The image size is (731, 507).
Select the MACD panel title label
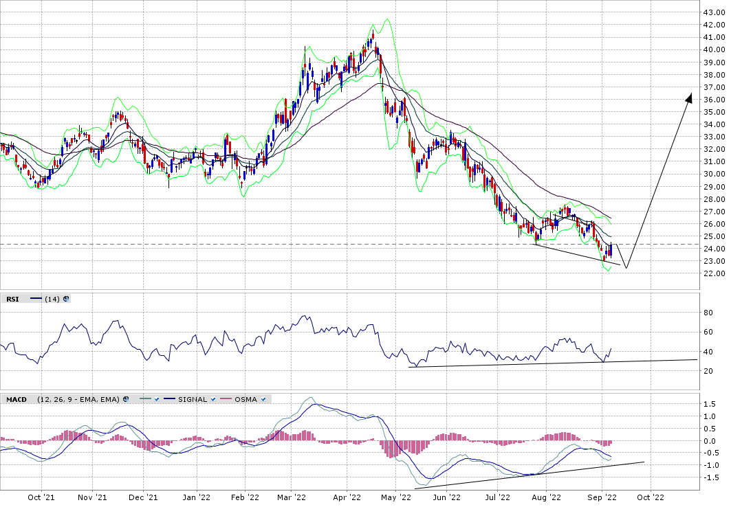[16, 399]
